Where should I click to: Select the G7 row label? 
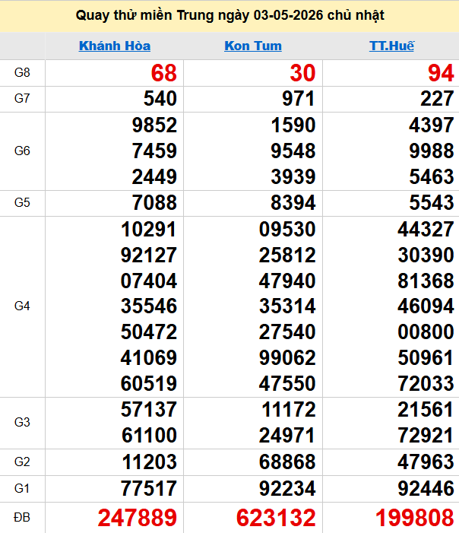(x=22, y=99)
